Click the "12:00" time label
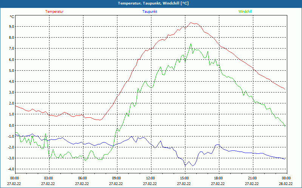 (x=150, y=178)
